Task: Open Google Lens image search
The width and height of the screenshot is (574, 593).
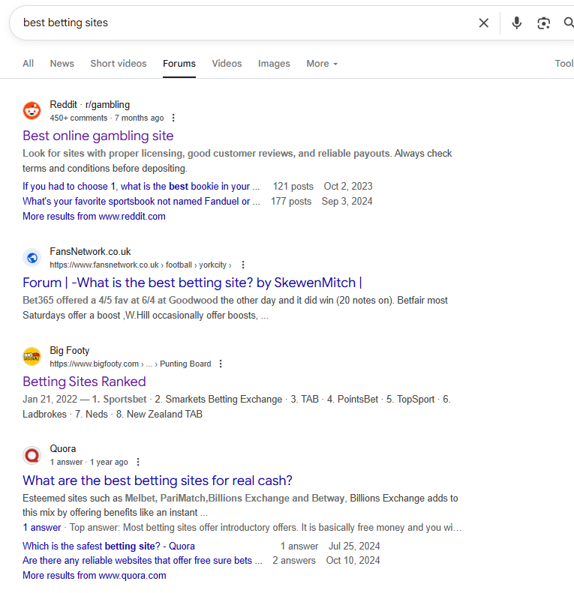Action: 544,23
